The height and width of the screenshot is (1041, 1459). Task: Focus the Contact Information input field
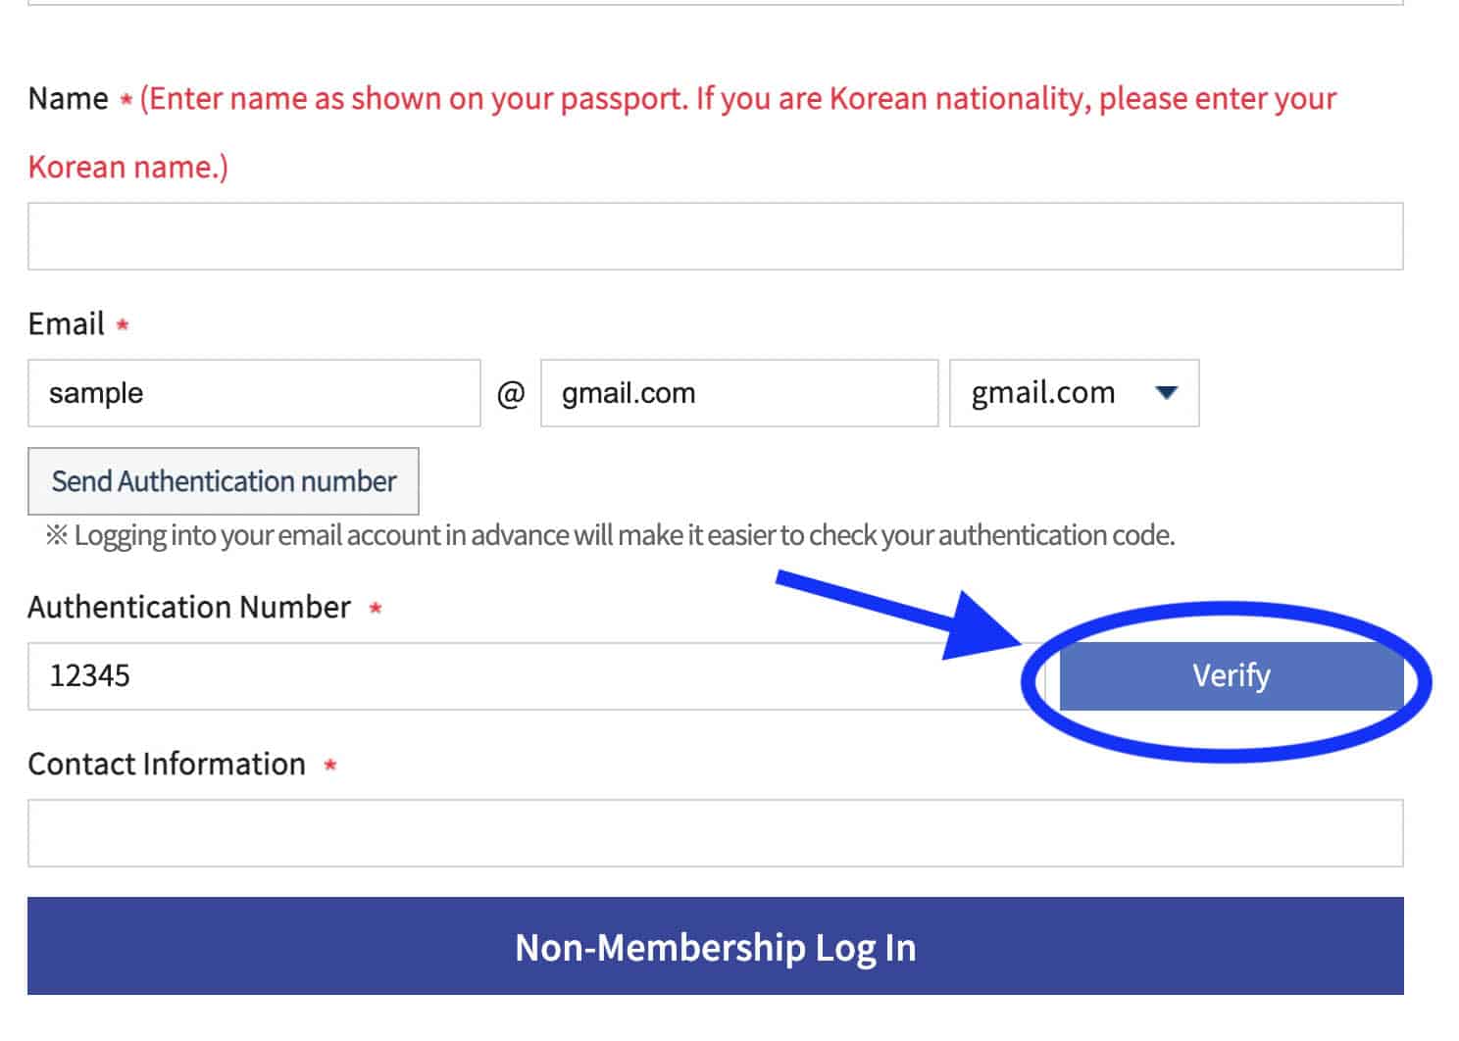715,833
